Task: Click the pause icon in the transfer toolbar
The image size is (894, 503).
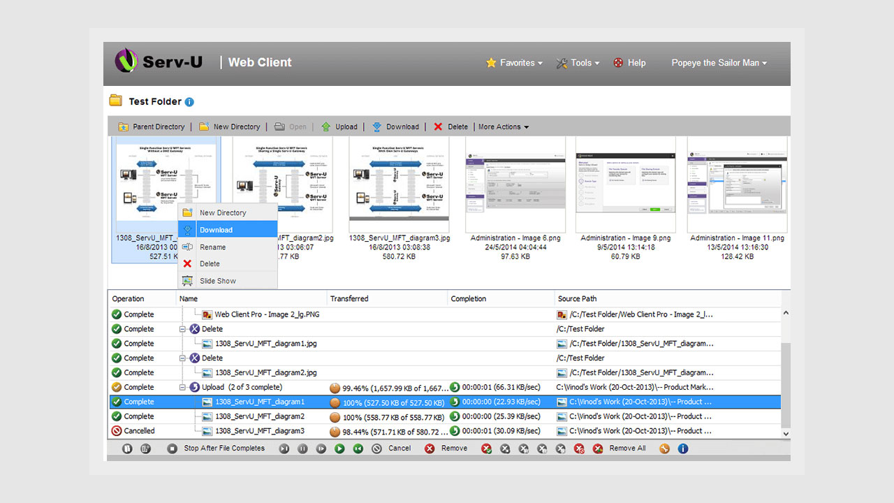Action: pos(302,449)
